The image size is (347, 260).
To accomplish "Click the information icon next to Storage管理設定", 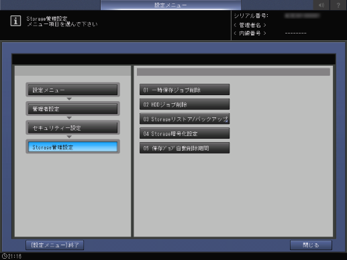I will click(15, 21).
